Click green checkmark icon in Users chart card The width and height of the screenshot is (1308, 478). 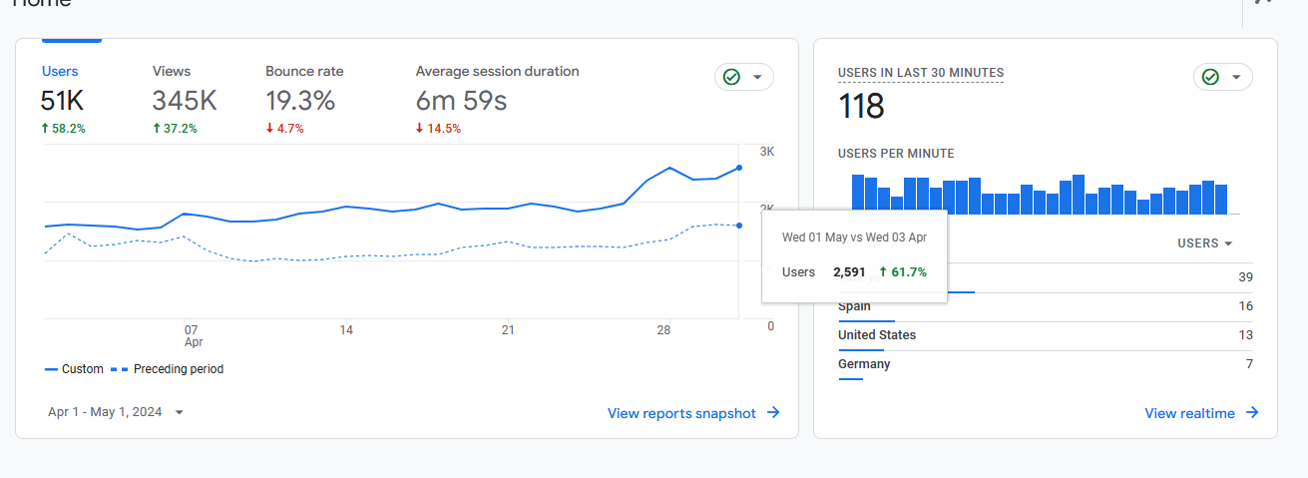click(731, 77)
